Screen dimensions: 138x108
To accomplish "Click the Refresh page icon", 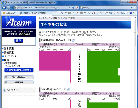I will (x=73, y=7).
